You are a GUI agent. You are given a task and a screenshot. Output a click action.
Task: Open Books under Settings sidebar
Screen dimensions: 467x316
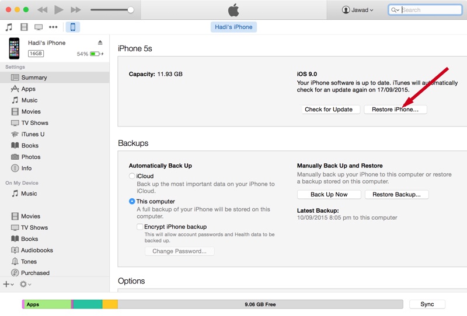[55, 145]
